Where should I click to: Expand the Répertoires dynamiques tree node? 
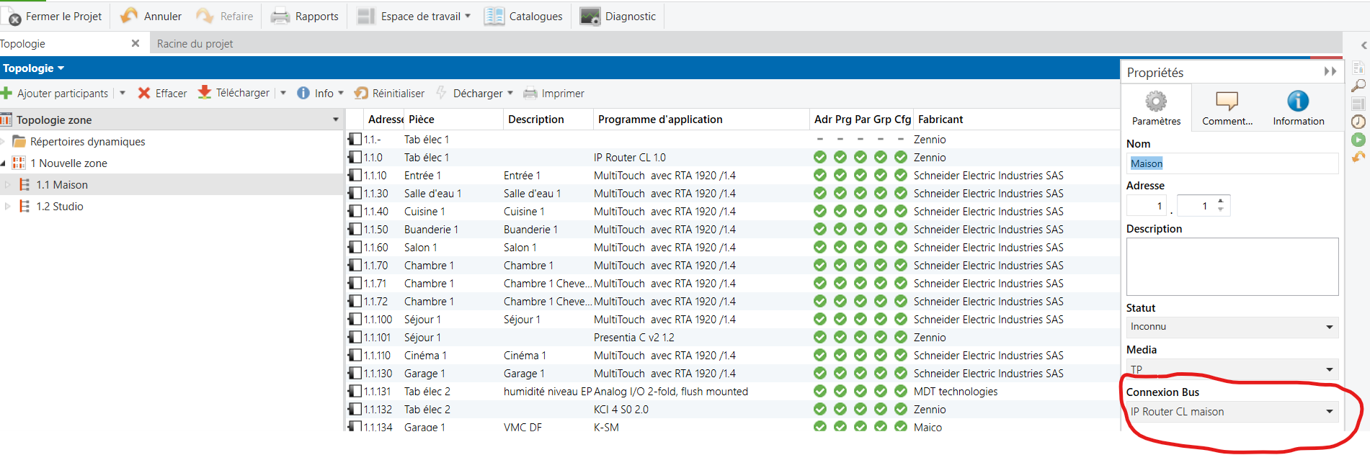pyautogui.click(x=3, y=141)
